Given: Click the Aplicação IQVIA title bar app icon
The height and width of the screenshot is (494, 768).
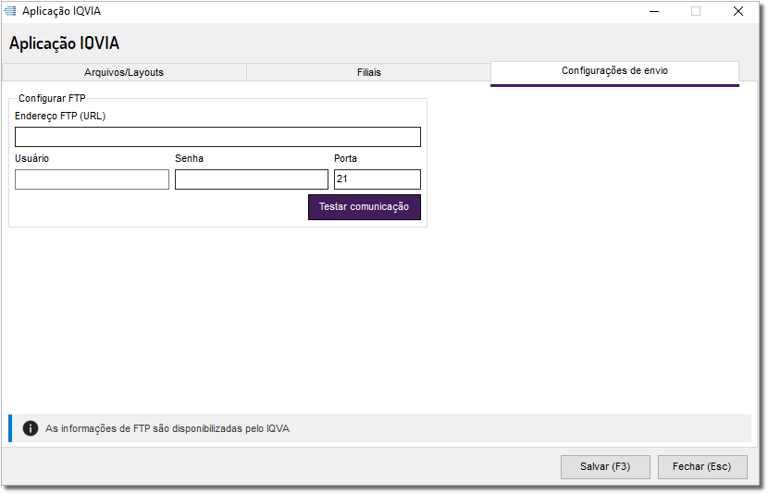Looking at the screenshot, I should 10,11.
